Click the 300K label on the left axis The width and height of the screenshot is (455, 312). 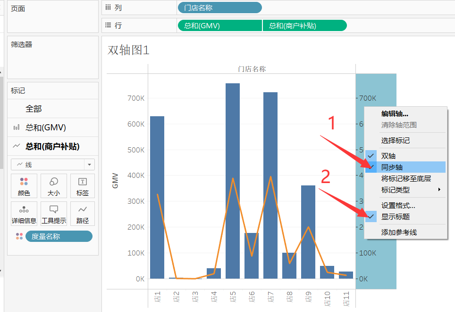(136, 201)
